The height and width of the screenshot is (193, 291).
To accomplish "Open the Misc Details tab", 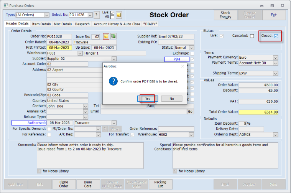I will pos(63,24).
